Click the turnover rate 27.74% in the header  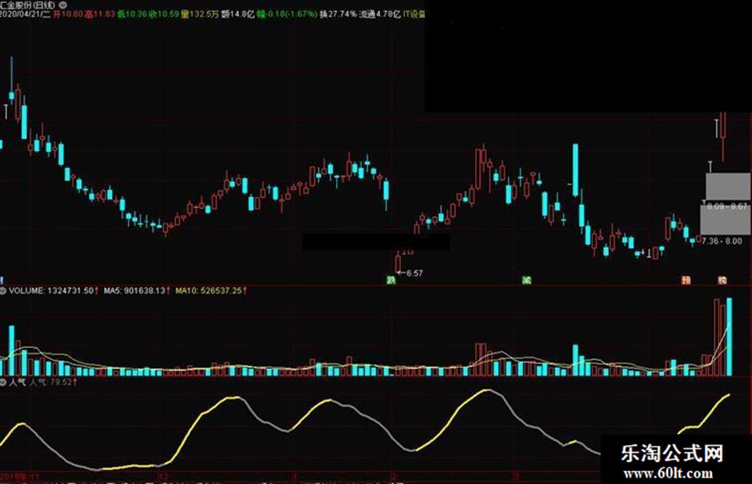[x=338, y=14]
